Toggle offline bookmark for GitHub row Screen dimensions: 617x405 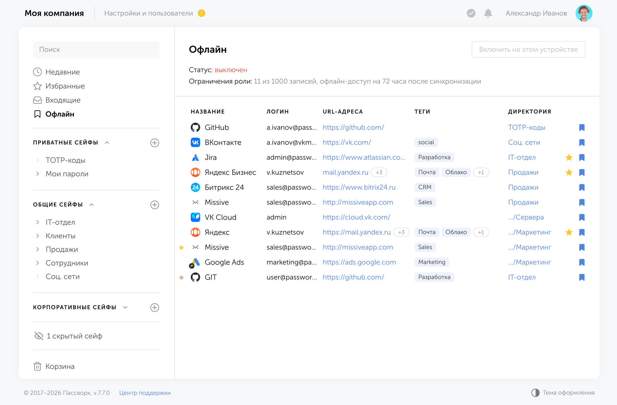[x=582, y=127]
